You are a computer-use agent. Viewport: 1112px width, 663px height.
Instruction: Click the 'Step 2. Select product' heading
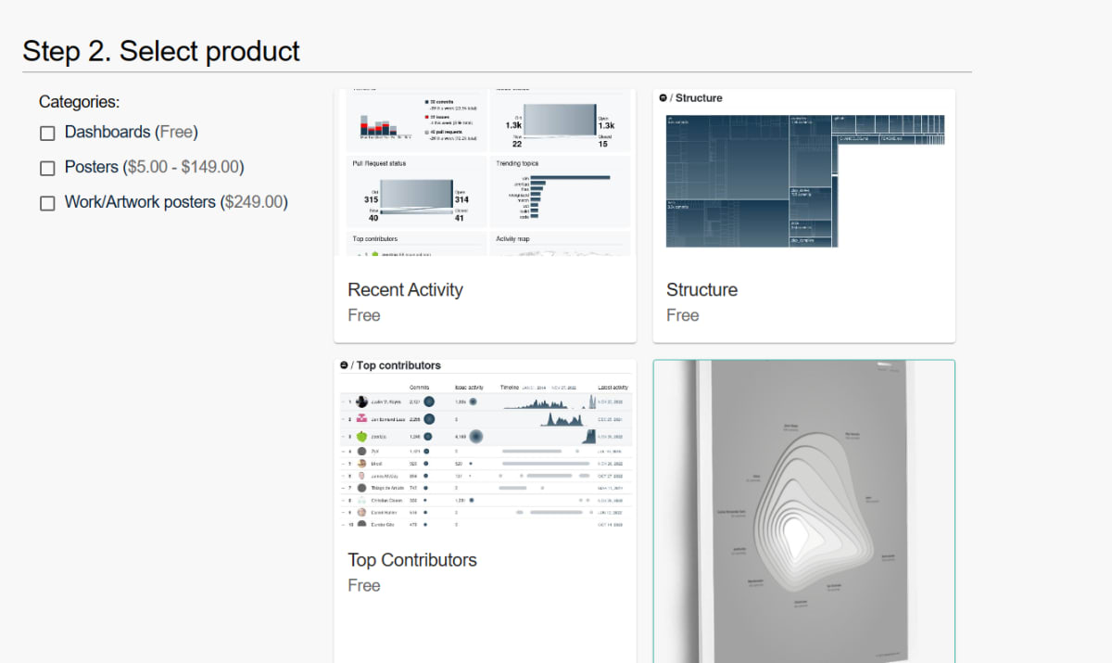point(161,50)
